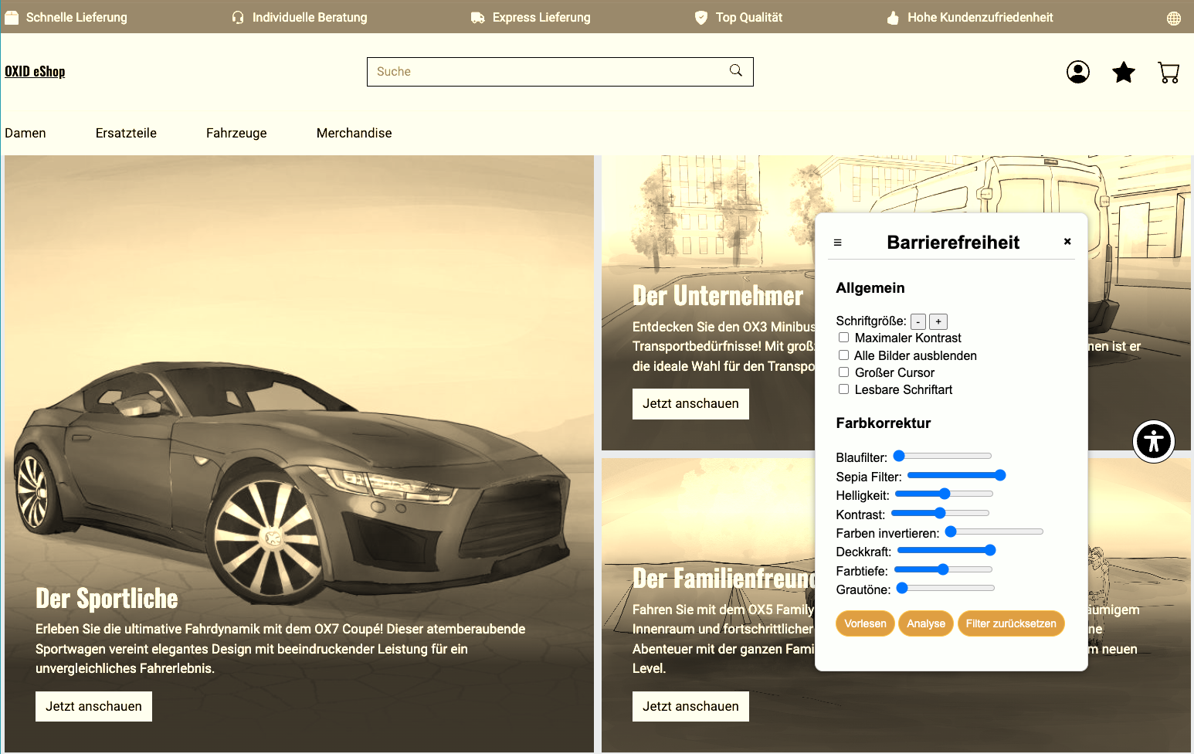
Task: Click the Hohe Kundenzufriedenheit text
Action: tap(980, 17)
